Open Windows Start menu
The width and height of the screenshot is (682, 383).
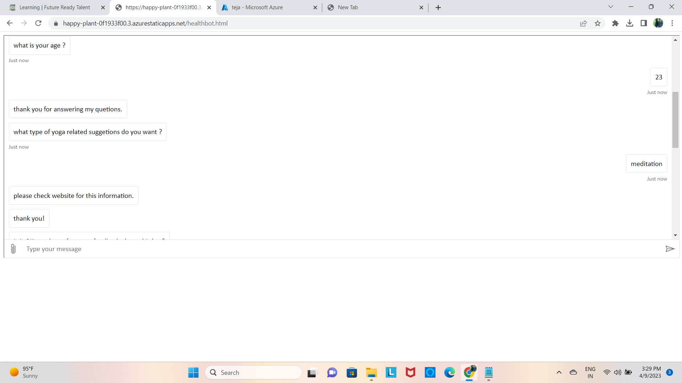coord(193,372)
